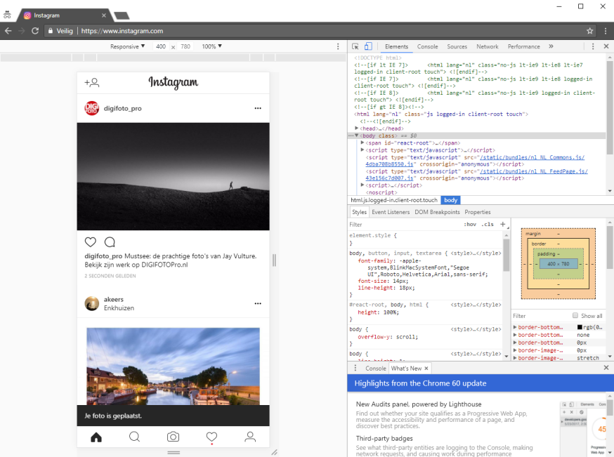Open profile icon in bottom bar

(250, 437)
